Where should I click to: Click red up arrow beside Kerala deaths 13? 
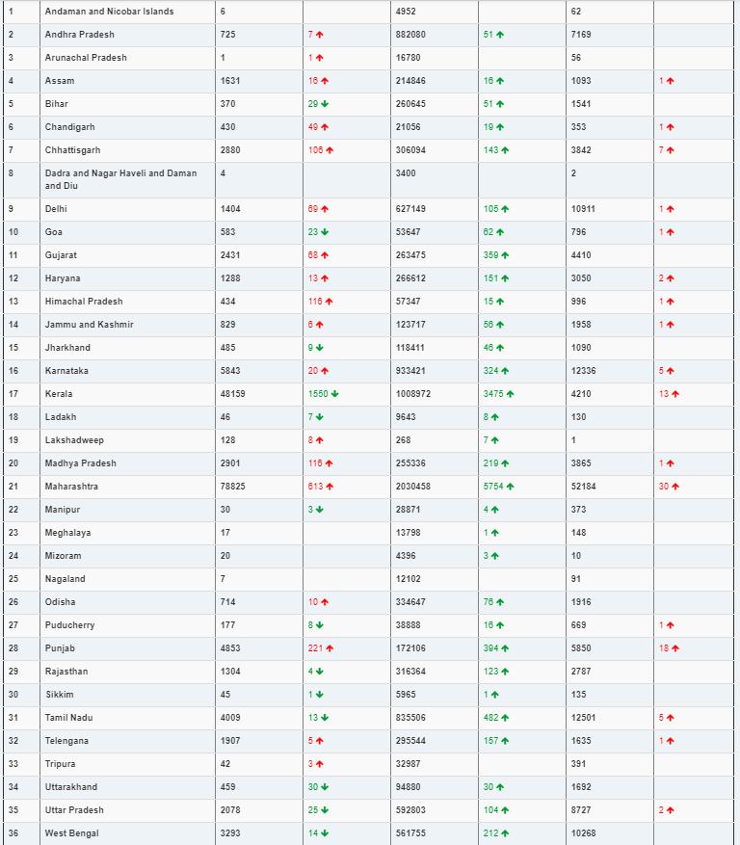point(675,394)
